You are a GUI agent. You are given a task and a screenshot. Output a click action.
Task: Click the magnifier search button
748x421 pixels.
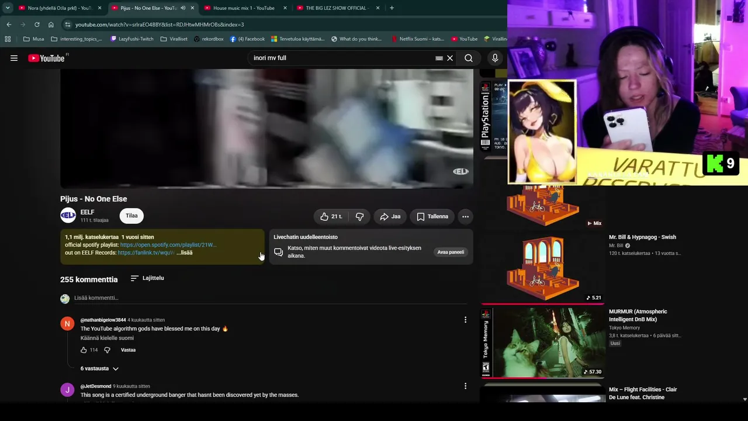coord(469,58)
